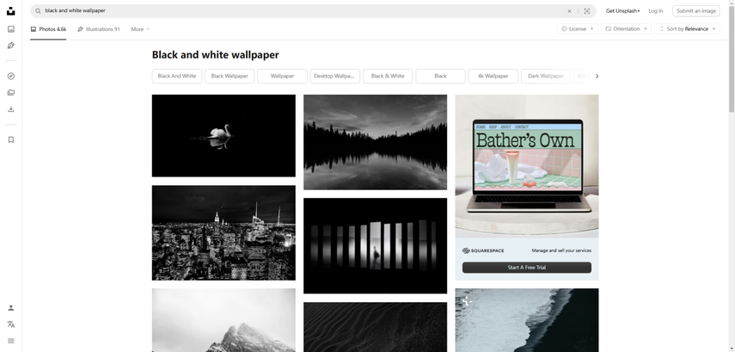The image size is (735, 352).
Task: Open the Collections icon in the sidebar
Action: click(11, 92)
